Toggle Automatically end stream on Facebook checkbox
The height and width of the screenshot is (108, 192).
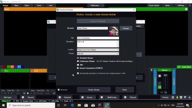tap(78, 73)
